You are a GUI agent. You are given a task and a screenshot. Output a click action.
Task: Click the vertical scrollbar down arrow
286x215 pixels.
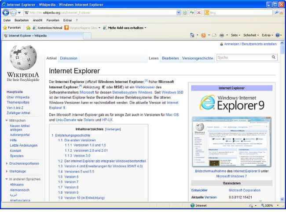282,199
